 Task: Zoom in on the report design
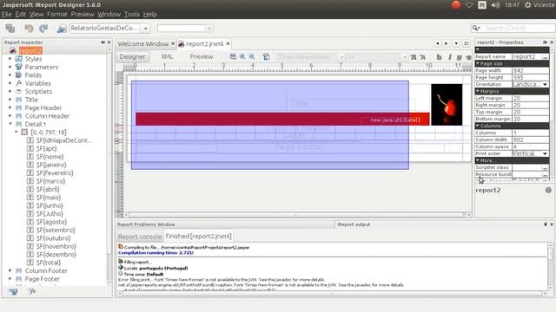(242, 56)
